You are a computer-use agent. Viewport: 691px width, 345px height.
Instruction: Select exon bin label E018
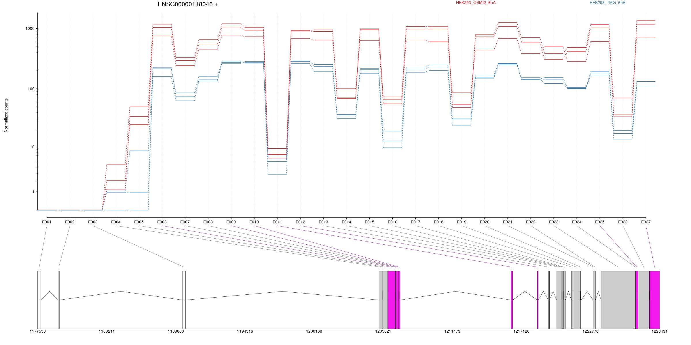click(x=438, y=222)
